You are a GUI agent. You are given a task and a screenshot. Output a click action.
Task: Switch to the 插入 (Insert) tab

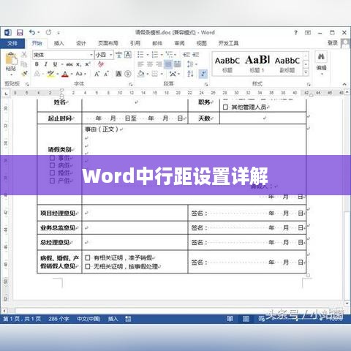(58, 43)
